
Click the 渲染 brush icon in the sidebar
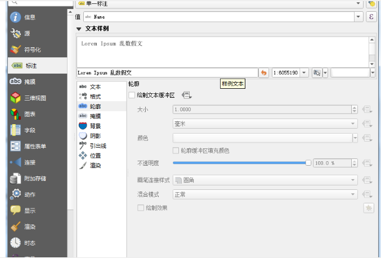tap(16, 226)
